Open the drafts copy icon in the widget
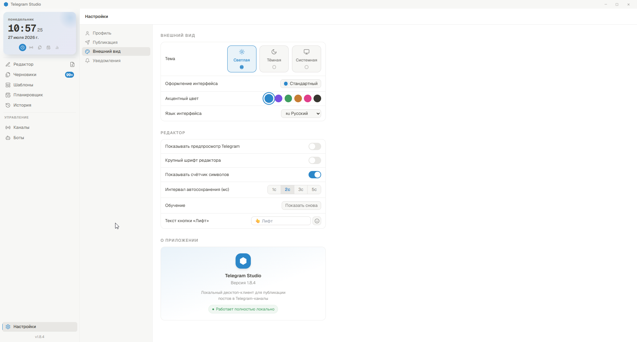 coord(40,47)
